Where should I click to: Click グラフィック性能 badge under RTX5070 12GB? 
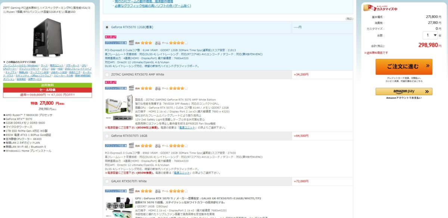point(116,43)
